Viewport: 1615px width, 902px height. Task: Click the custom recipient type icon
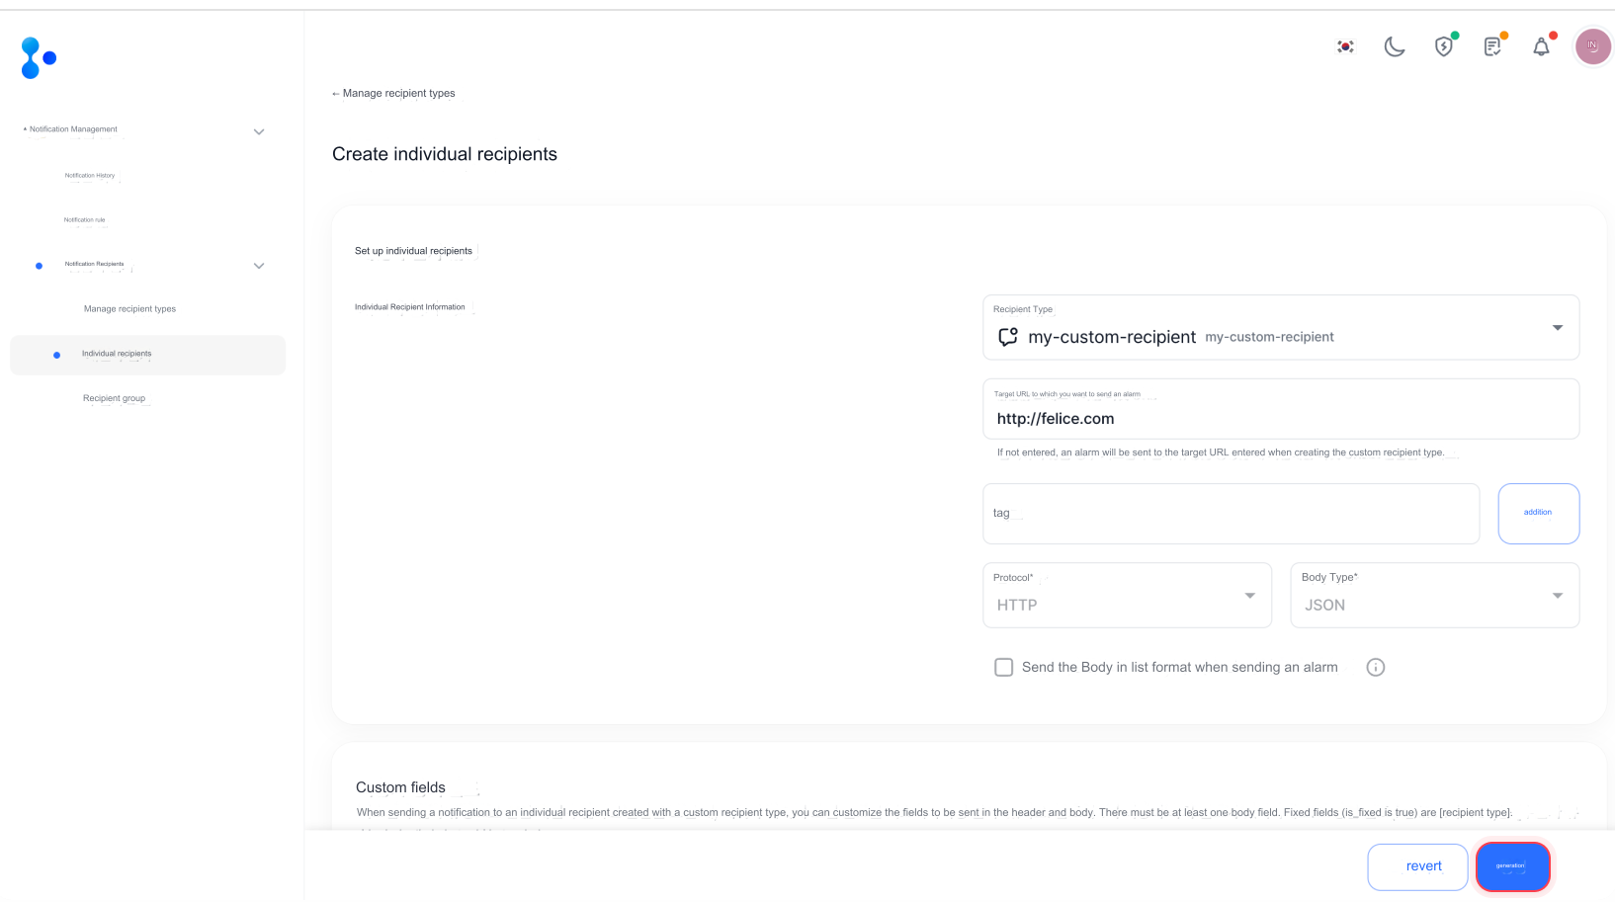click(x=1006, y=336)
